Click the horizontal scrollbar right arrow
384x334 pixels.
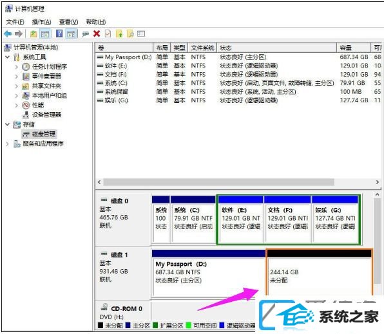378,182
